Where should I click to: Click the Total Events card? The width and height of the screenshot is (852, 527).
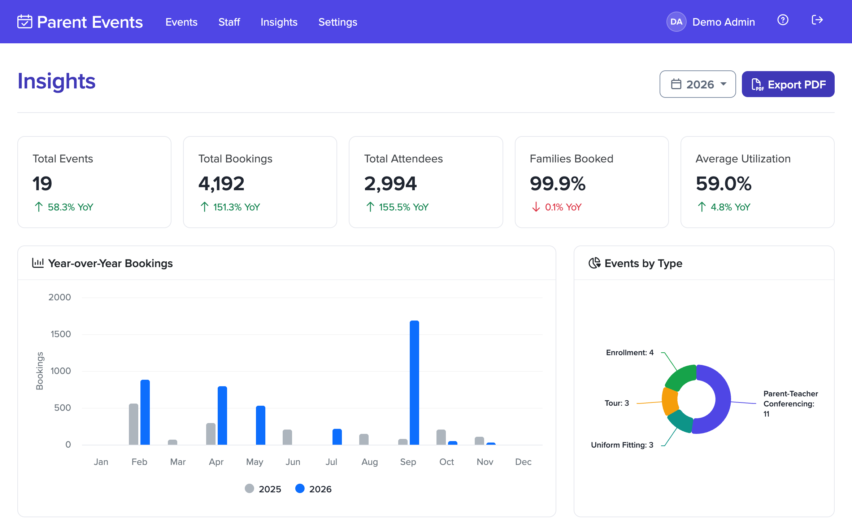coord(94,182)
